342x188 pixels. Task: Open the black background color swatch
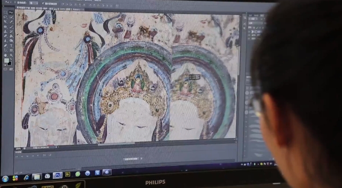pos(9,63)
